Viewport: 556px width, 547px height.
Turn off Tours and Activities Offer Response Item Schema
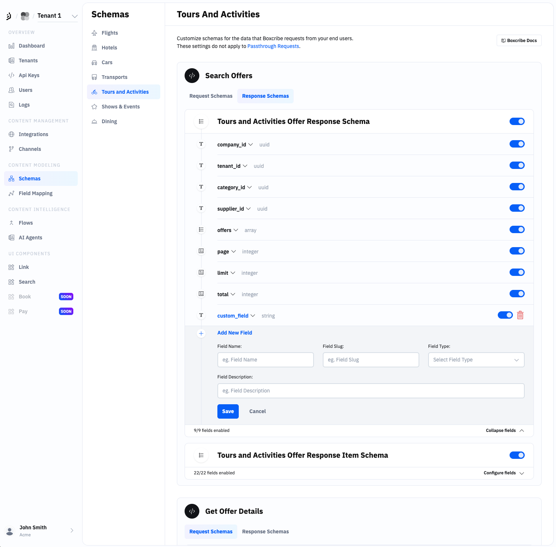click(517, 455)
